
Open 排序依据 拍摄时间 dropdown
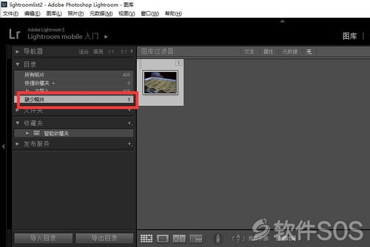coord(289,238)
